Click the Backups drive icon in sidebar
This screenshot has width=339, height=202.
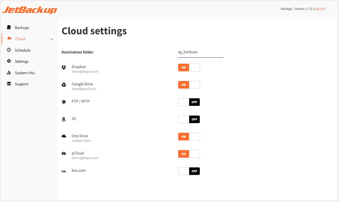point(9,27)
